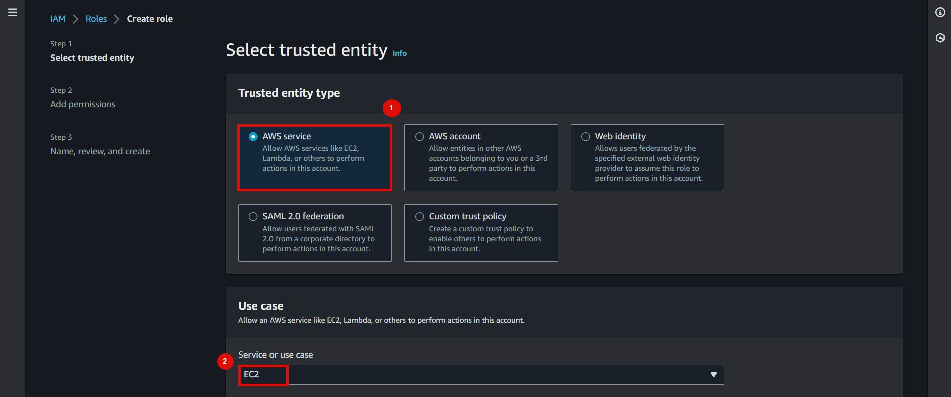This screenshot has height=397, width=951.
Task: Click the Use case heading
Action: pyautogui.click(x=260, y=306)
